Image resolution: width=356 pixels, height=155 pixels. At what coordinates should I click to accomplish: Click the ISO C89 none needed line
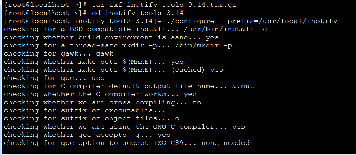(x=127, y=143)
